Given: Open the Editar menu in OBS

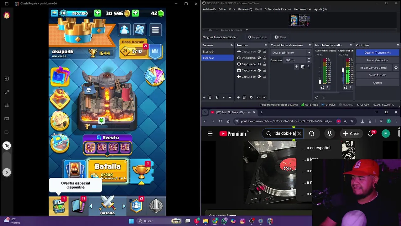Looking at the screenshot, I should coord(222,9).
